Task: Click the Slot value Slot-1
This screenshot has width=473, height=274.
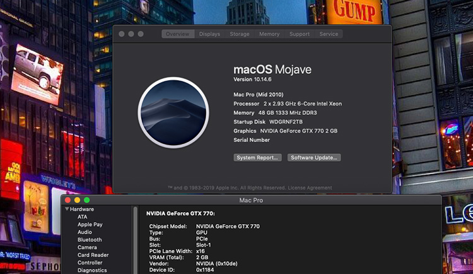Action: pos(203,245)
